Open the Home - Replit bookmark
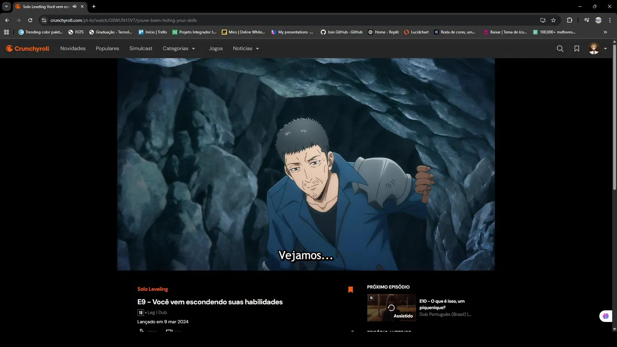The image size is (617, 347). point(383,32)
